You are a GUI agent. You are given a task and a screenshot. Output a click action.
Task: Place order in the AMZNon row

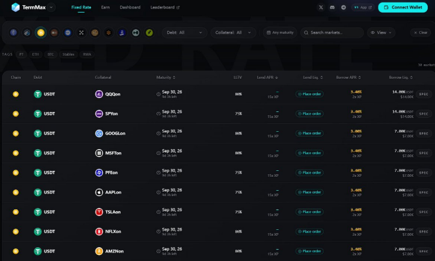pyautogui.click(x=309, y=251)
